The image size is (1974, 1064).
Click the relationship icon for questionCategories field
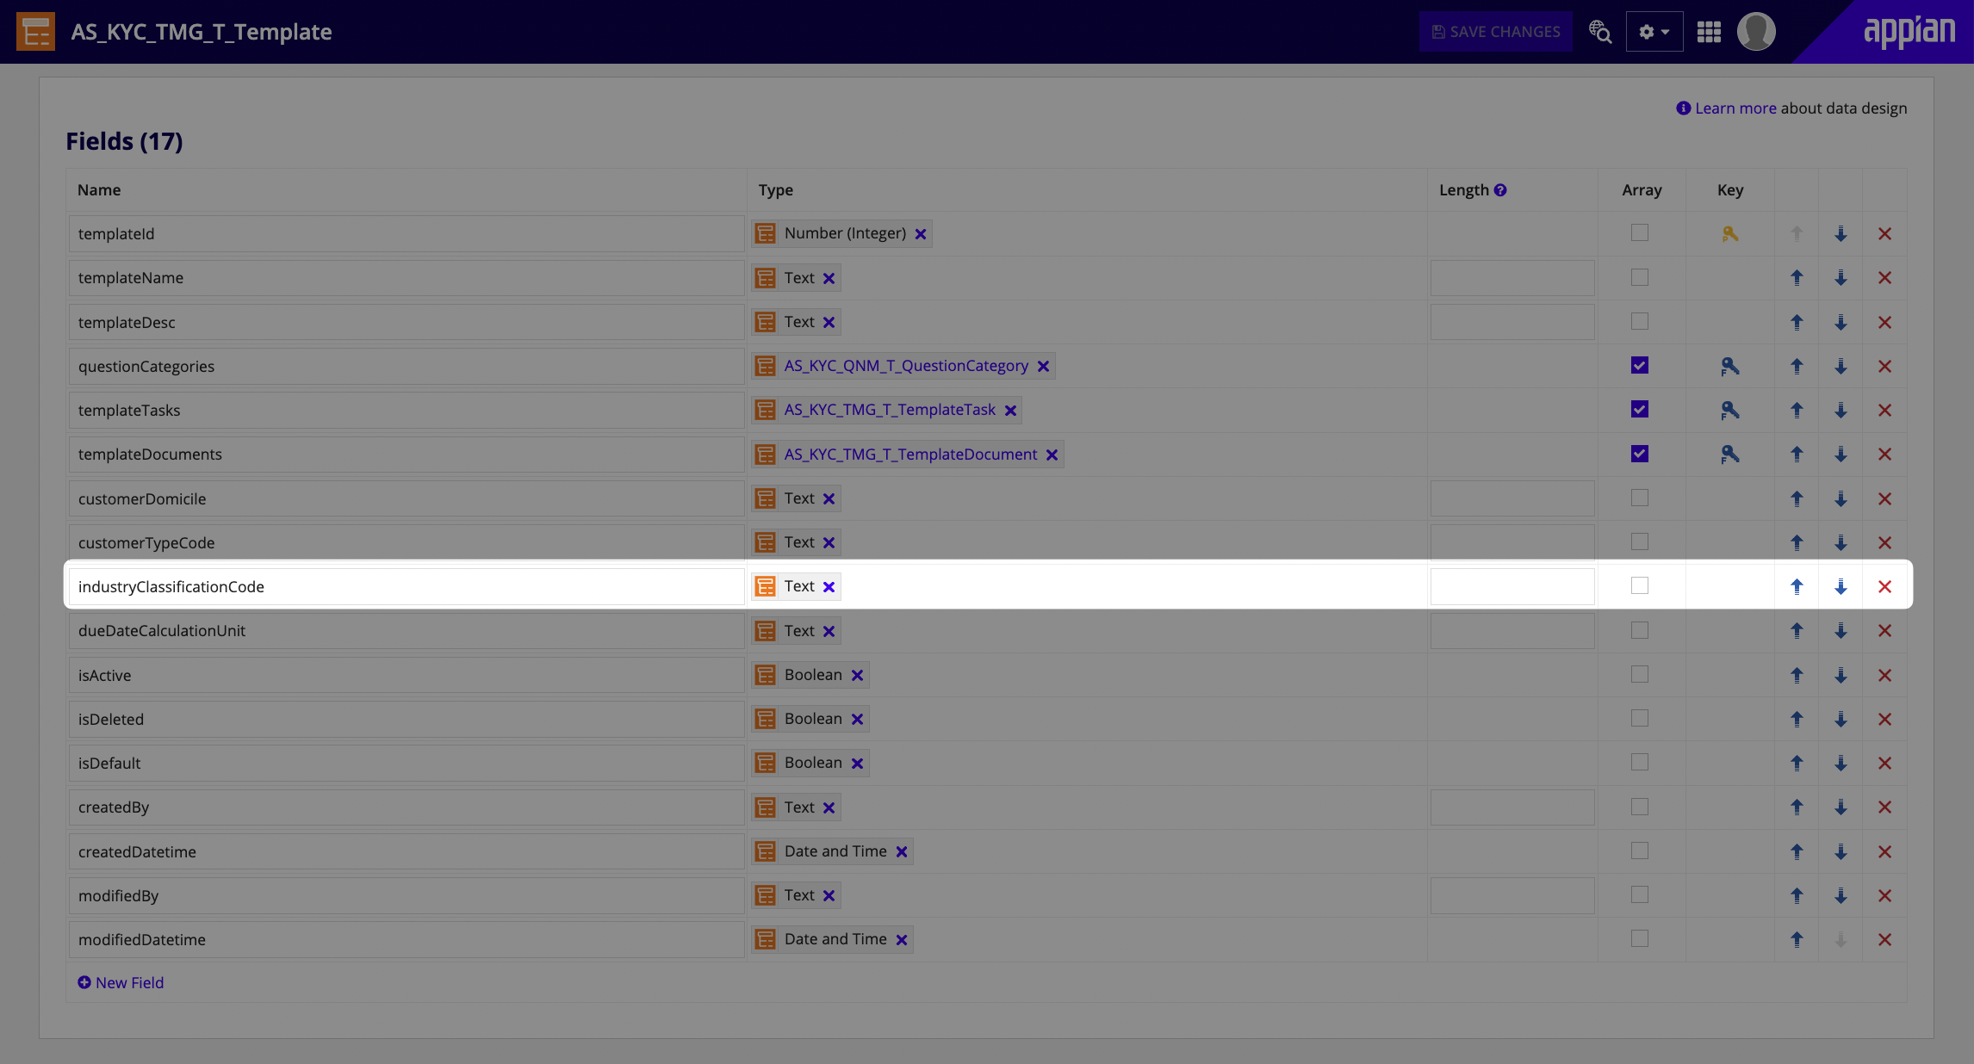(1730, 366)
